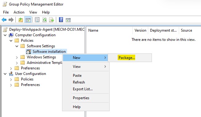Screen dimensions: 201x117
Task: Click the Administrative Templates folder icon
Action: tap(23, 63)
